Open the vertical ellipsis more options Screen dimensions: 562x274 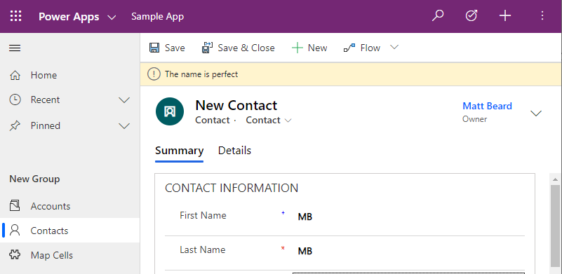542,15
